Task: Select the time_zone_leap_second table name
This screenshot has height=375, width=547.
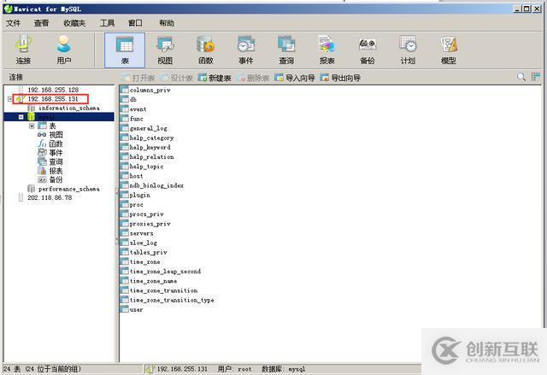Action: [x=165, y=271]
